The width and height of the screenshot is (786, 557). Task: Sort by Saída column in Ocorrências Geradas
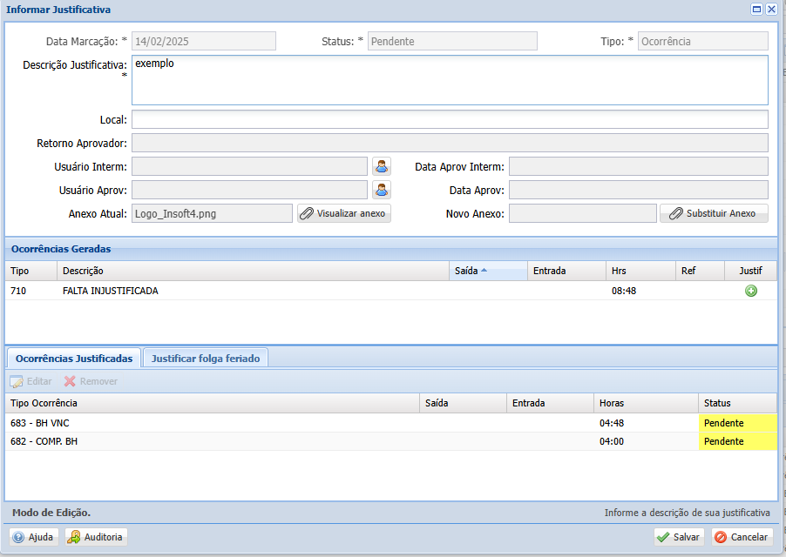(x=488, y=271)
